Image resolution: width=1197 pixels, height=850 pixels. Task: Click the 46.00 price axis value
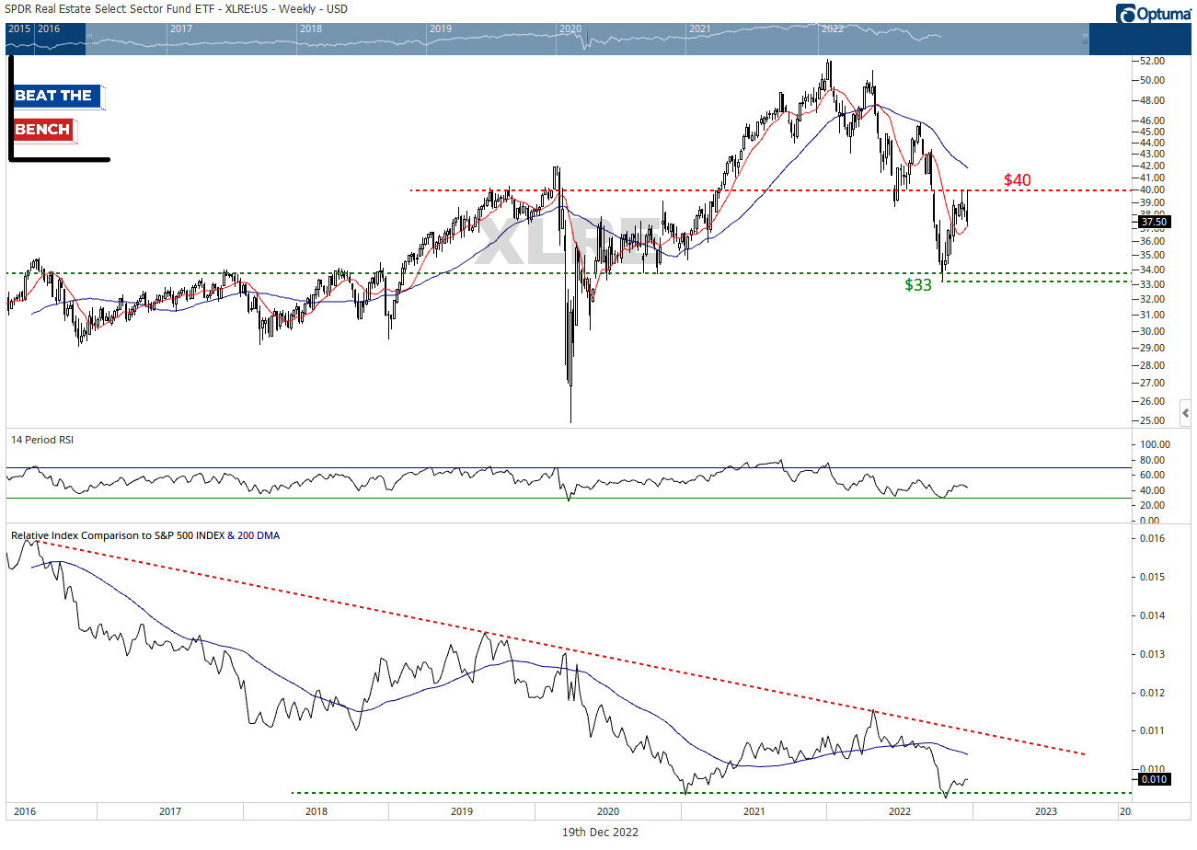point(1154,121)
